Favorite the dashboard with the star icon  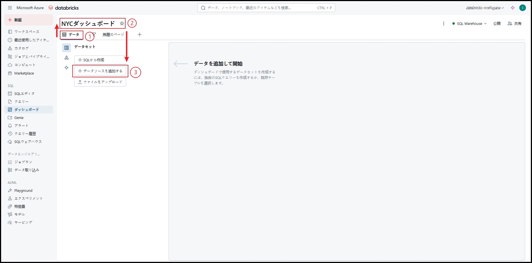click(x=122, y=23)
